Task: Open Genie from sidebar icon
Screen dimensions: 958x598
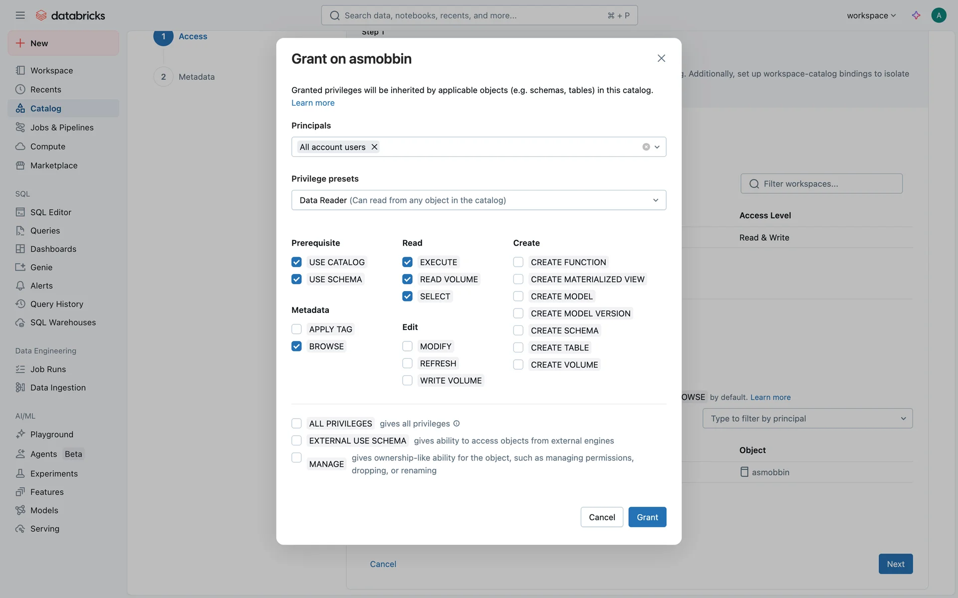Action: (x=20, y=267)
